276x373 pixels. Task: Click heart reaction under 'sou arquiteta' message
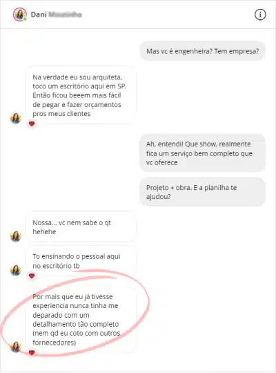tap(32, 124)
